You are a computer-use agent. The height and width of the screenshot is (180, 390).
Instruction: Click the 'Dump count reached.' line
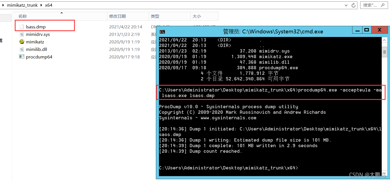pyautogui.click(x=201, y=151)
